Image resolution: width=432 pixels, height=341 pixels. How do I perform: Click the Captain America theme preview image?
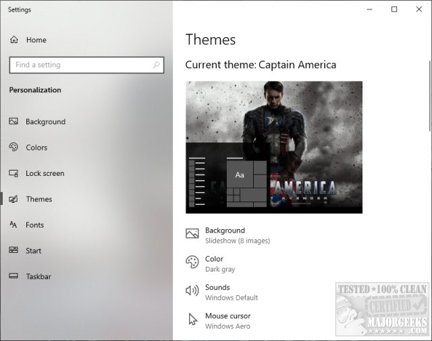(x=274, y=147)
